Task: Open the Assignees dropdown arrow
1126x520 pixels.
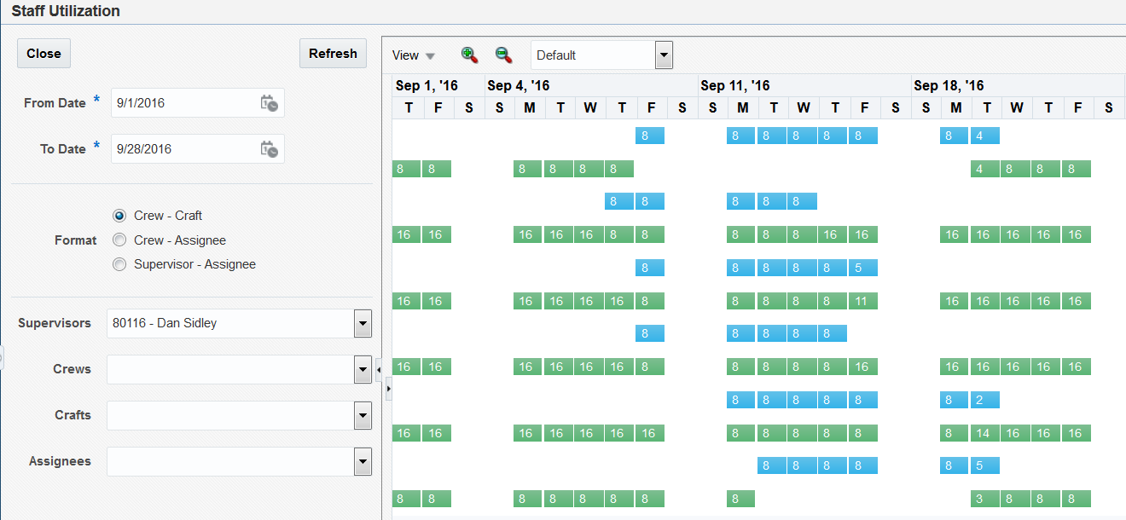Action: pyautogui.click(x=363, y=462)
